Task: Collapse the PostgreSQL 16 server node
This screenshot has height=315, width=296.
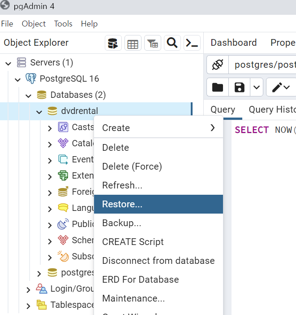Action: point(17,80)
